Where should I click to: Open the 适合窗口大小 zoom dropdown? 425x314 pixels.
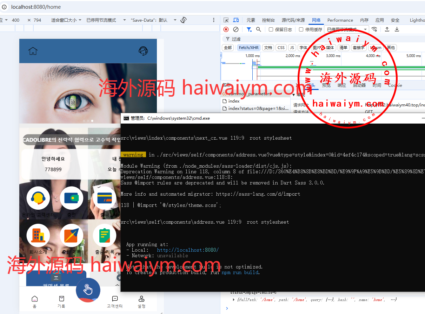coord(66,20)
